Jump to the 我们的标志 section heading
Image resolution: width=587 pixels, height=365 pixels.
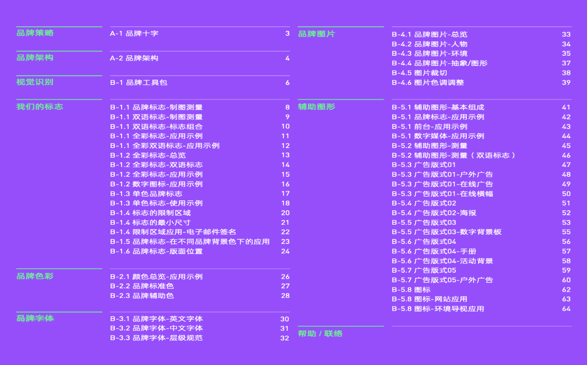coord(40,106)
